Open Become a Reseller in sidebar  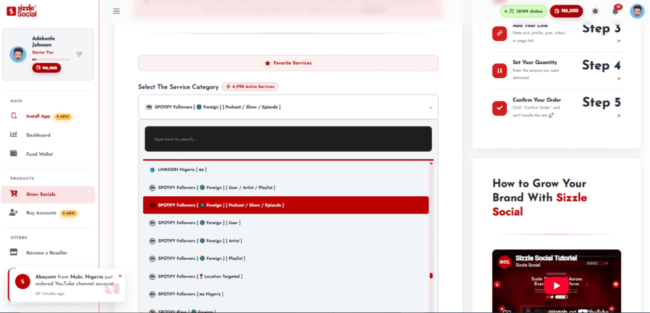[x=46, y=253]
